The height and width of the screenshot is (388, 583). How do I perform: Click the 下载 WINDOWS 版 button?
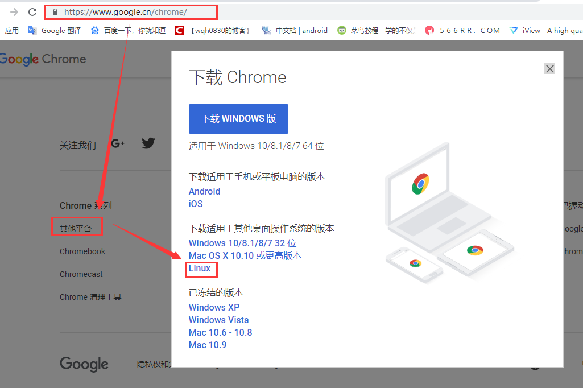[238, 118]
